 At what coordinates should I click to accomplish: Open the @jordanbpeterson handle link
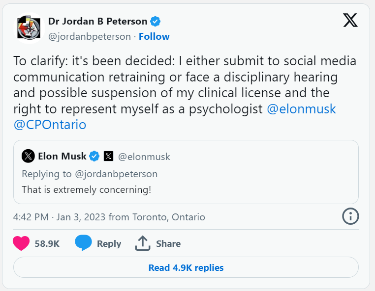pos(90,37)
